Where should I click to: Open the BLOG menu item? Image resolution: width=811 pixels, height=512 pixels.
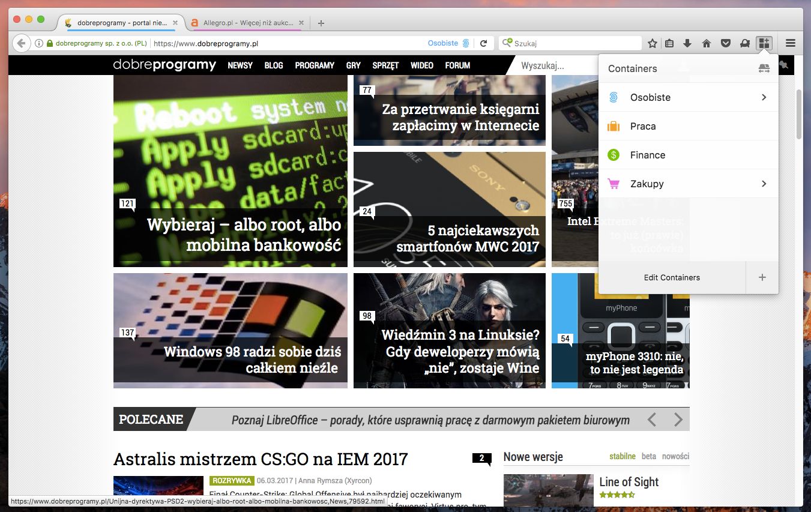coord(274,65)
